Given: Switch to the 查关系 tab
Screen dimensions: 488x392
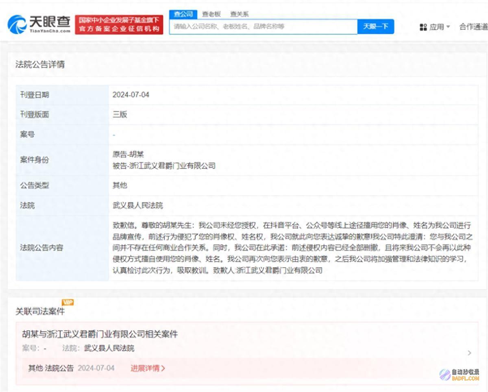Looking at the screenshot, I should (239, 14).
